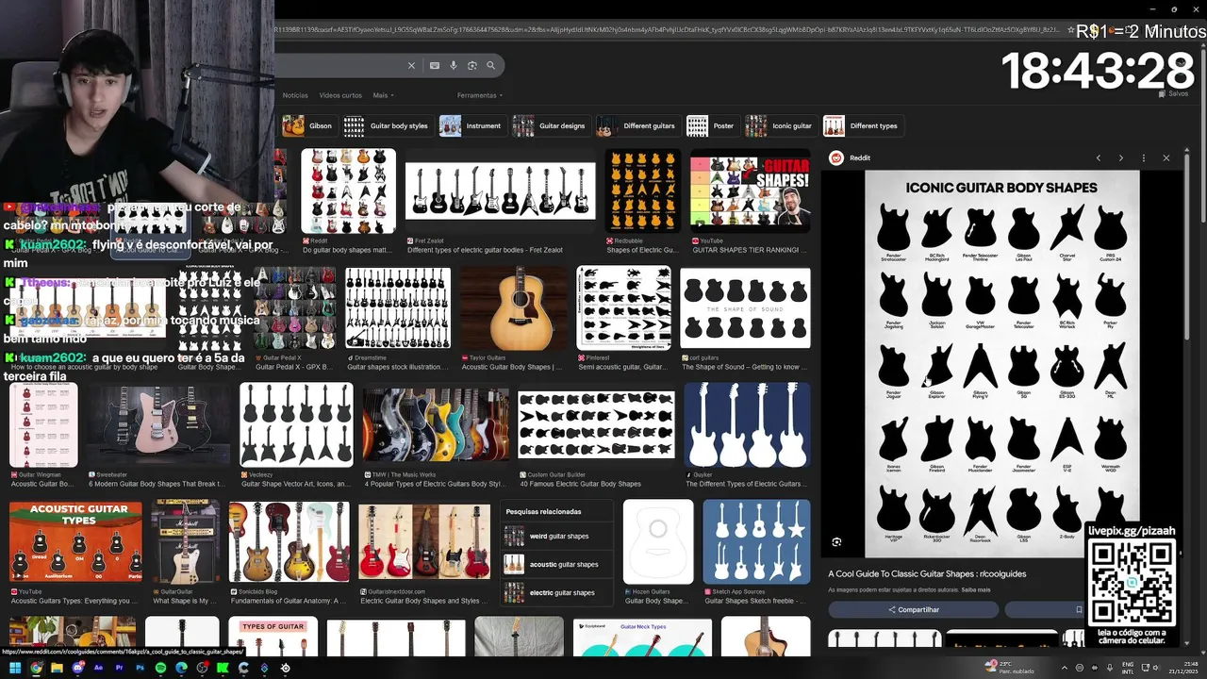The width and height of the screenshot is (1207, 679).
Task: Start voice search with the microphone icon
Action: click(x=454, y=65)
